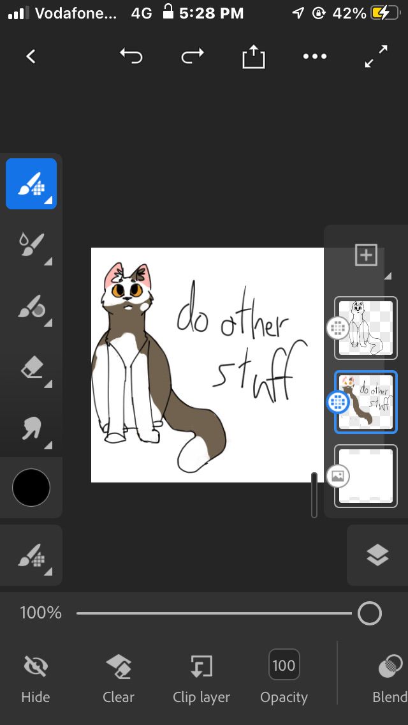Tap the Clear layer button
Screen dimensions: 408x725
[119, 678]
